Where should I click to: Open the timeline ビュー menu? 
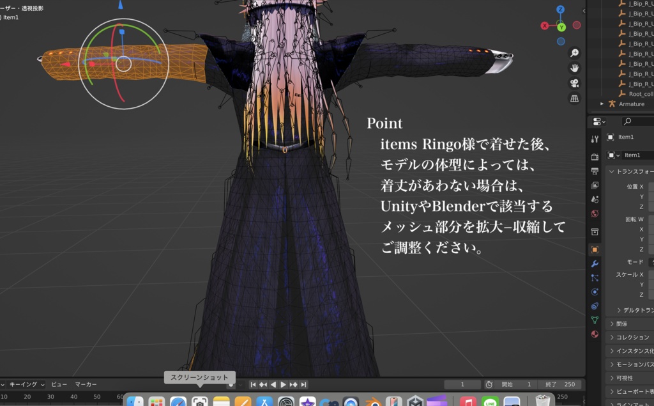(x=59, y=384)
